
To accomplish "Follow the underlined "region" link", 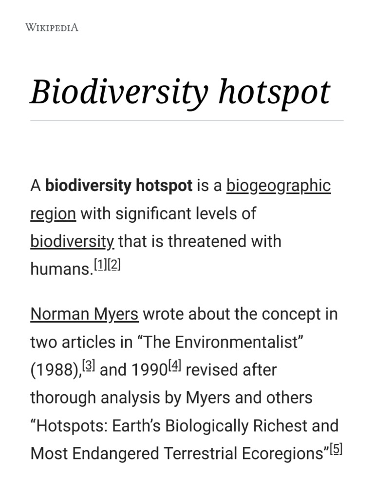I will click(x=53, y=214).
